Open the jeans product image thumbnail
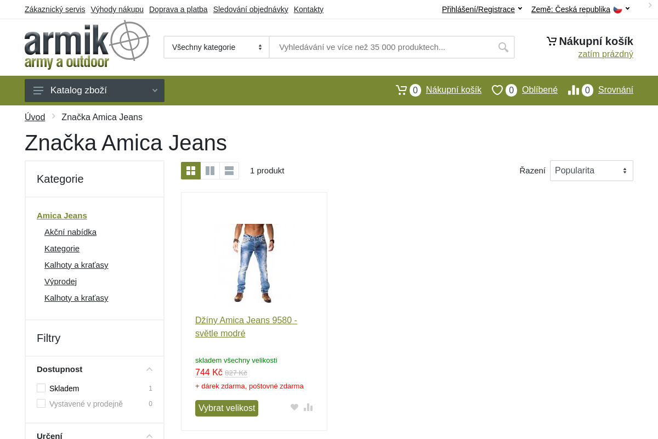658x439 pixels. click(x=254, y=263)
